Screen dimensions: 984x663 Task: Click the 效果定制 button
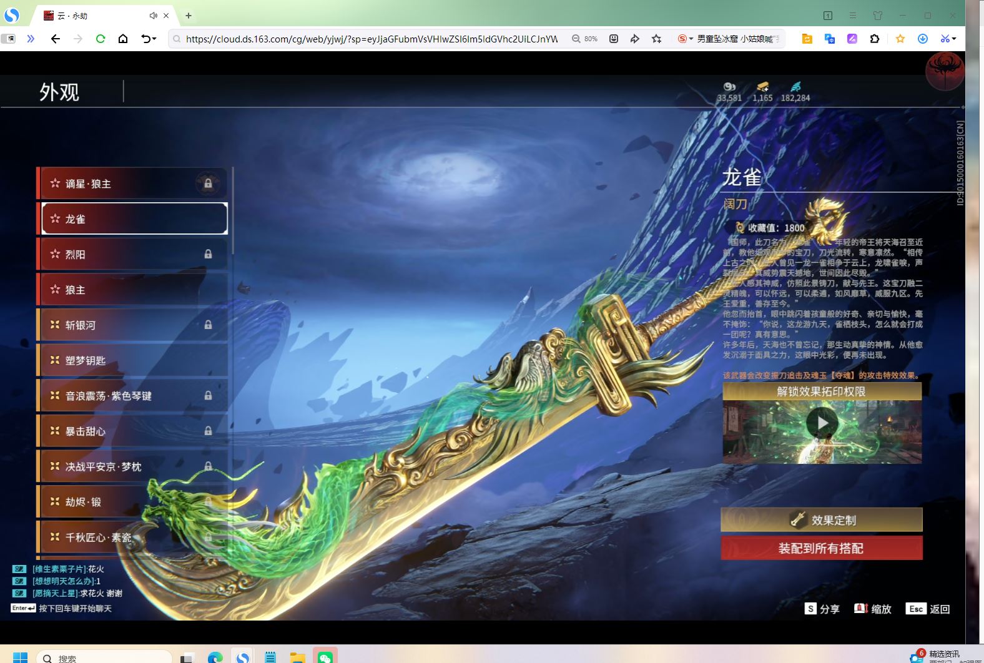(821, 519)
